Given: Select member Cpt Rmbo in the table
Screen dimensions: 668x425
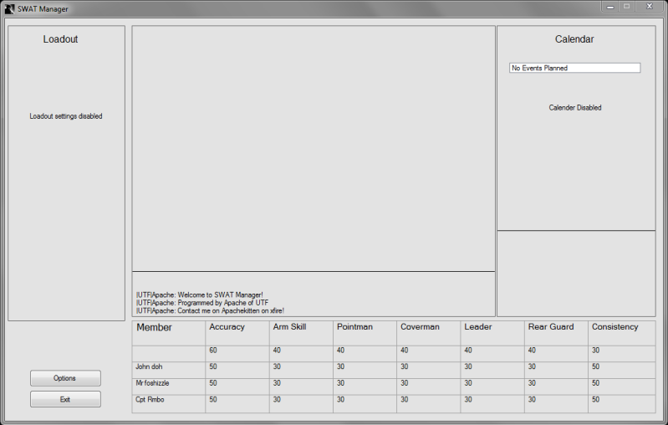Looking at the screenshot, I should coord(152,400).
